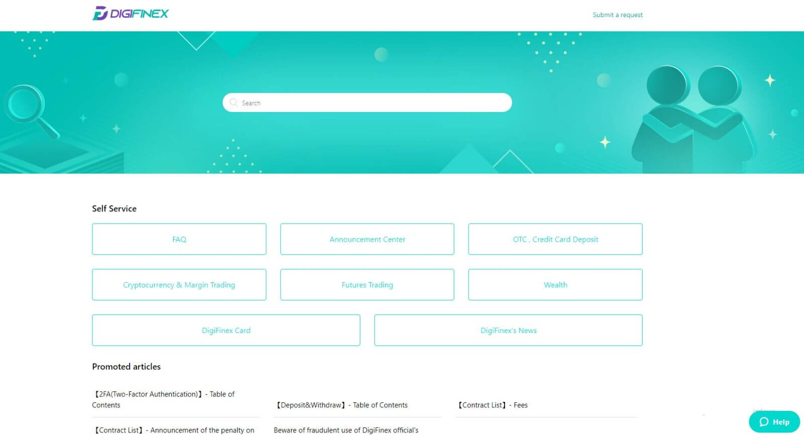Image resolution: width=804 pixels, height=436 pixels.
Task: Focus the Search input field
Action: 372,102
